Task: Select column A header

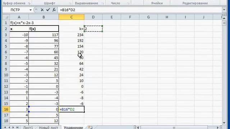Action: click(x=19, y=17)
